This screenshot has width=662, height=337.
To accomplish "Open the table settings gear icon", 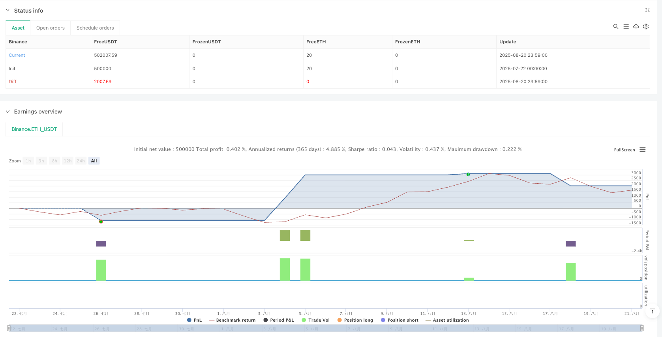I will pyautogui.click(x=646, y=26).
